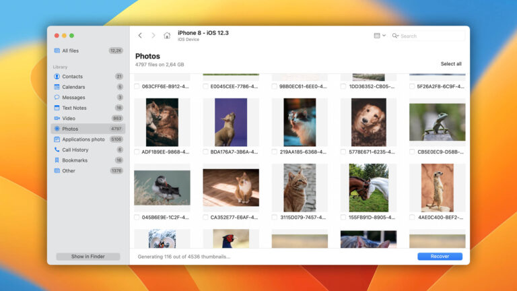Select the puffin bird photo thumbnail
The height and width of the screenshot is (291, 517).
[x=162, y=188]
